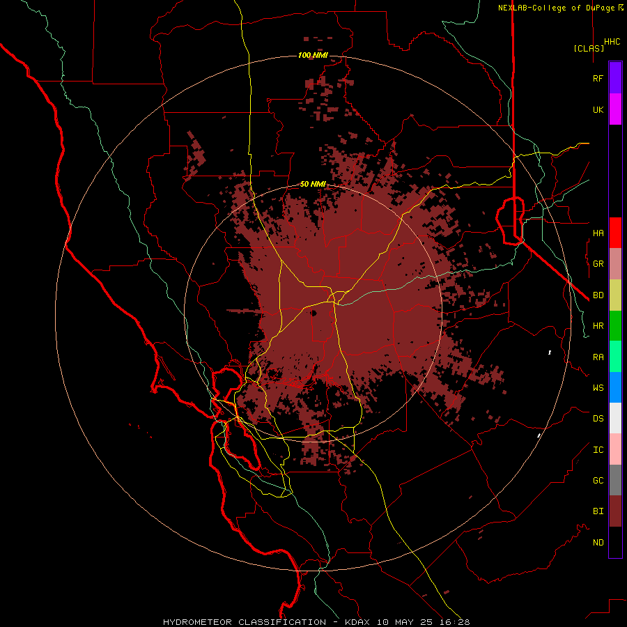627x627 pixels.
Task: Click the HR legend label
Action: click(598, 325)
